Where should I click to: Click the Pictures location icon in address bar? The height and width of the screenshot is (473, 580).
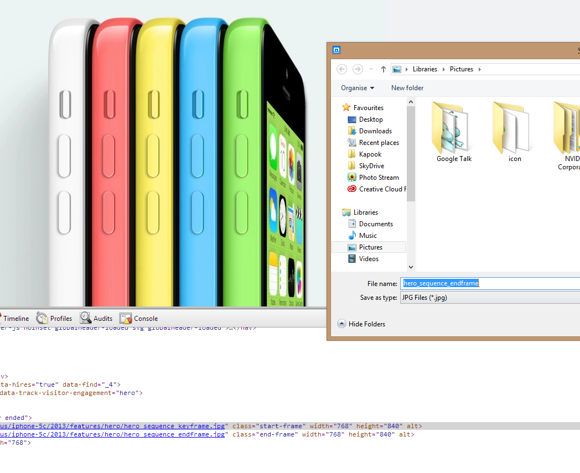(396, 69)
